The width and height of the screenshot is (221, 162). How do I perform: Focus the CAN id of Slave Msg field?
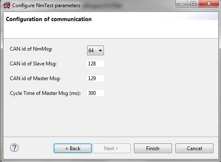[x=95, y=63]
